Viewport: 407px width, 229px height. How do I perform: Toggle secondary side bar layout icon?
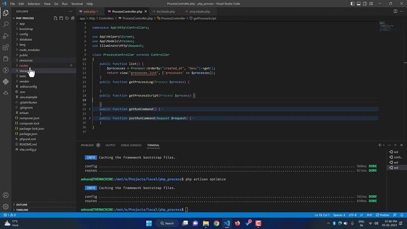point(365,4)
